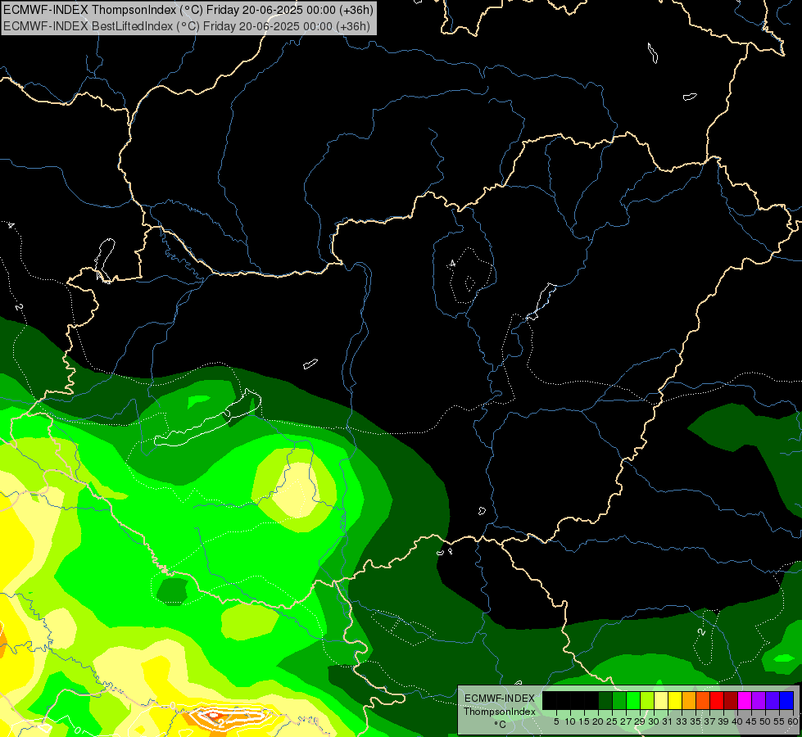This screenshot has width=802, height=737.
Task: Click the ThompsonIndex label in the legend
Action: click(499, 712)
